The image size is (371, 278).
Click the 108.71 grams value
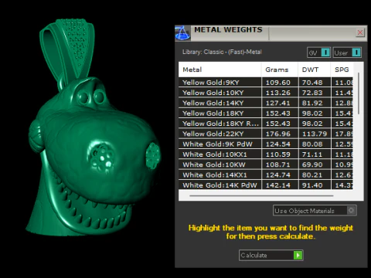pos(278,164)
